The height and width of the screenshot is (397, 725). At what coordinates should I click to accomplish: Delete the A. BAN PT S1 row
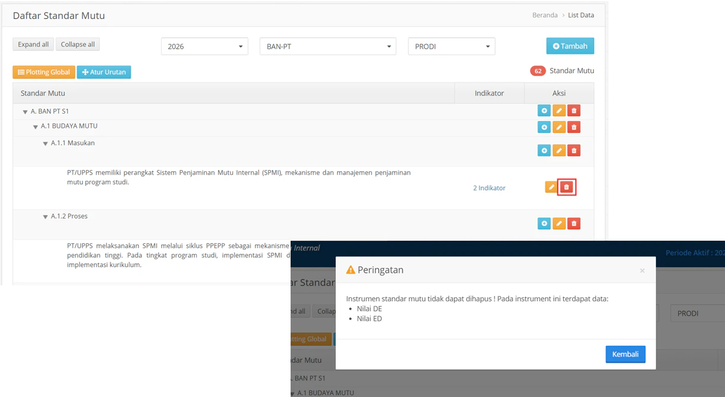coord(573,111)
